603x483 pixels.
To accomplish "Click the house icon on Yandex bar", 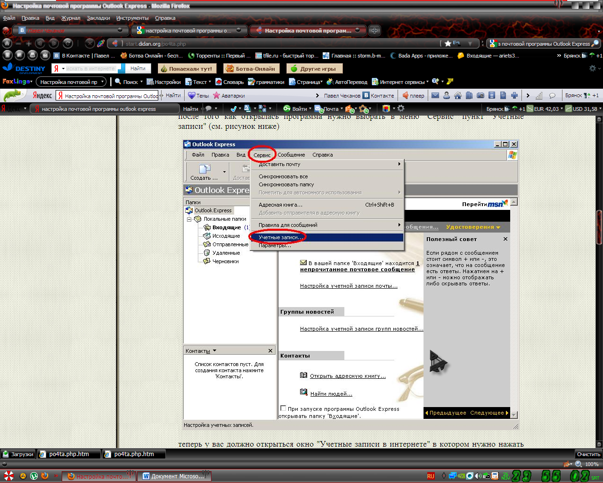I will pyautogui.click(x=458, y=95).
